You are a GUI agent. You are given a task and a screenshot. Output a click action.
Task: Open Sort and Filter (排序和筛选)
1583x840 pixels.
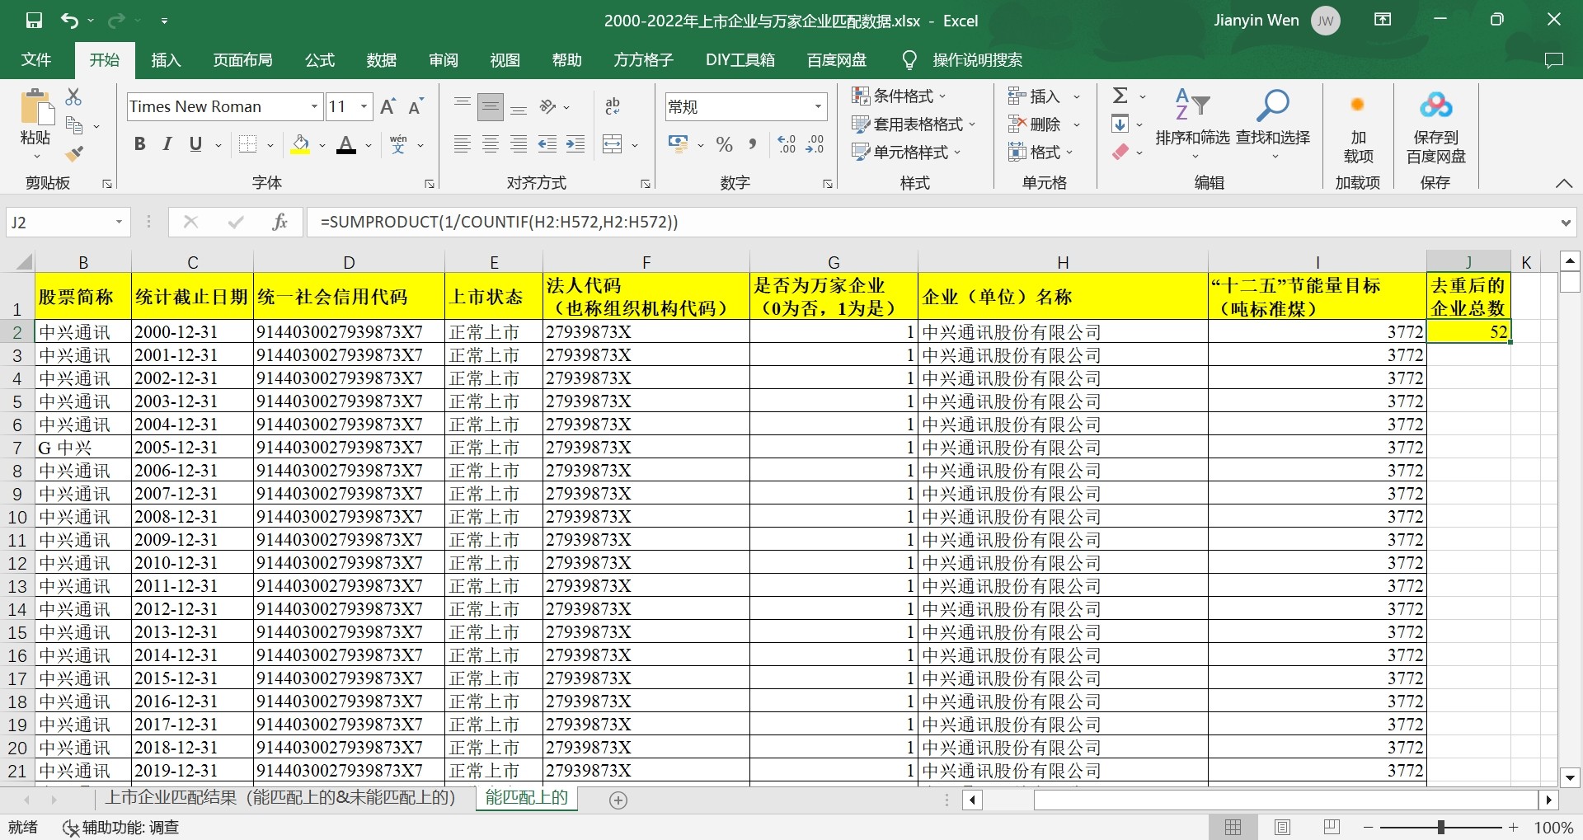tap(1192, 124)
